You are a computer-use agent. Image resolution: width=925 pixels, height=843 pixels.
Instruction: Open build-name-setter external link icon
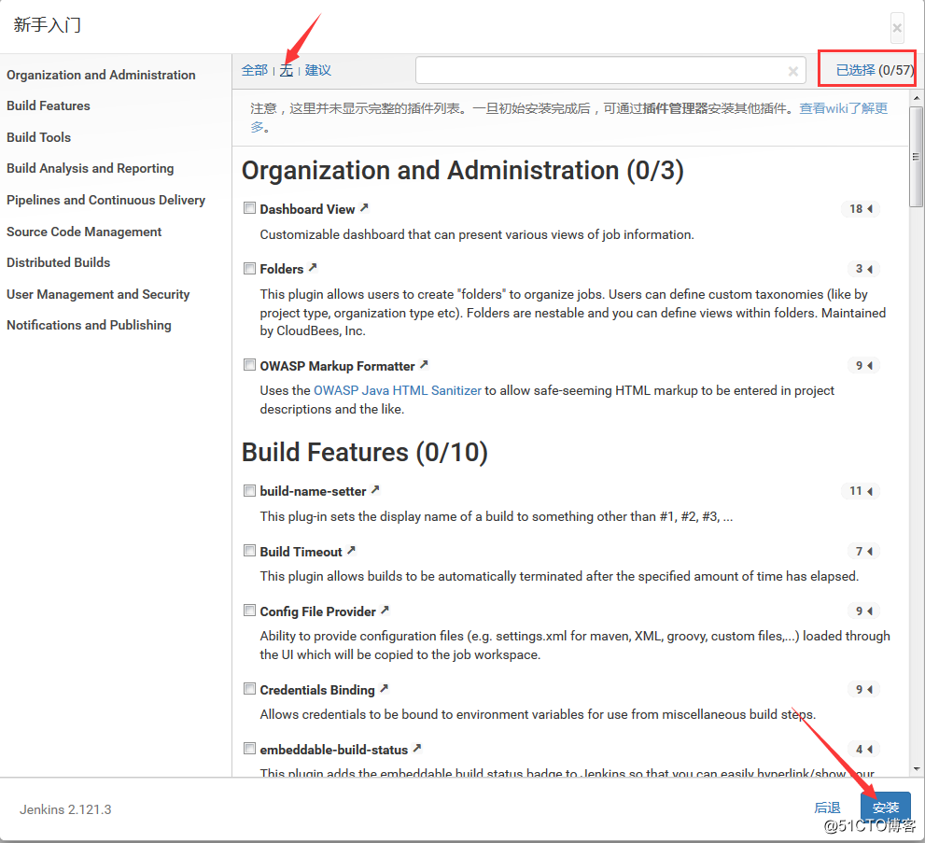pos(375,489)
